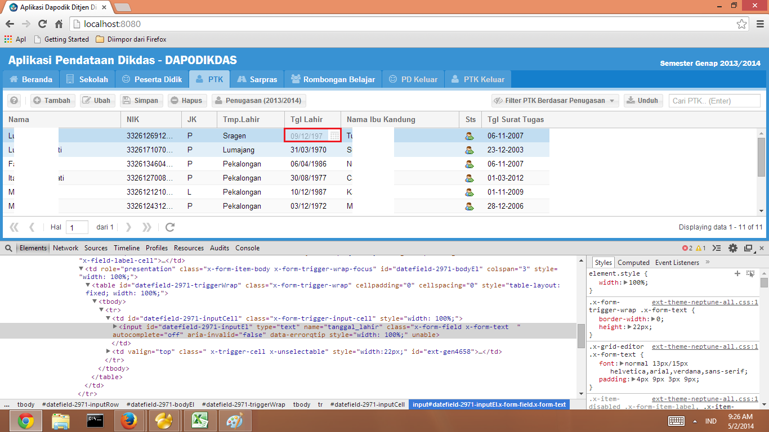
Task: Reload the page in Chrome
Action: pos(42,24)
